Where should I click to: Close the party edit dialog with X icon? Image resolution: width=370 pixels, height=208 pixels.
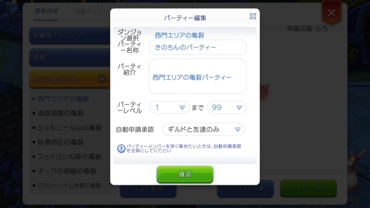pos(253,16)
